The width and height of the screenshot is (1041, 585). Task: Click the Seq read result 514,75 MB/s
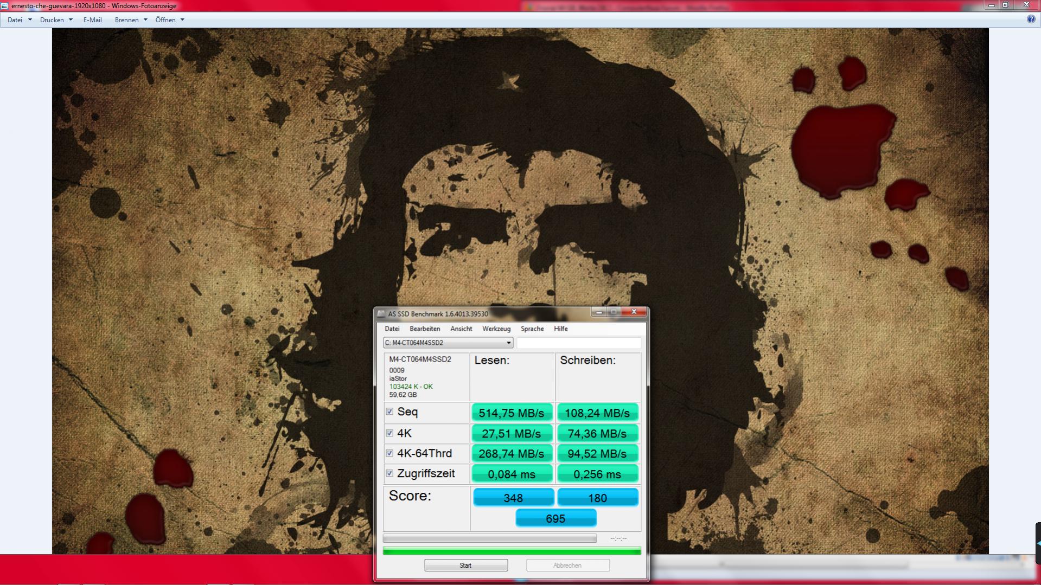point(512,413)
